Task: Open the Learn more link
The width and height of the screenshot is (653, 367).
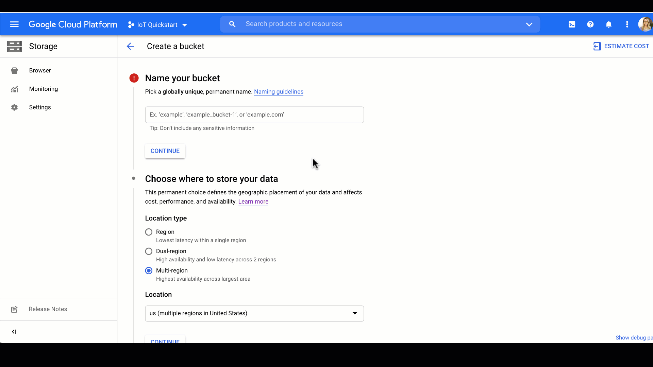Action: (x=253, y=202)
